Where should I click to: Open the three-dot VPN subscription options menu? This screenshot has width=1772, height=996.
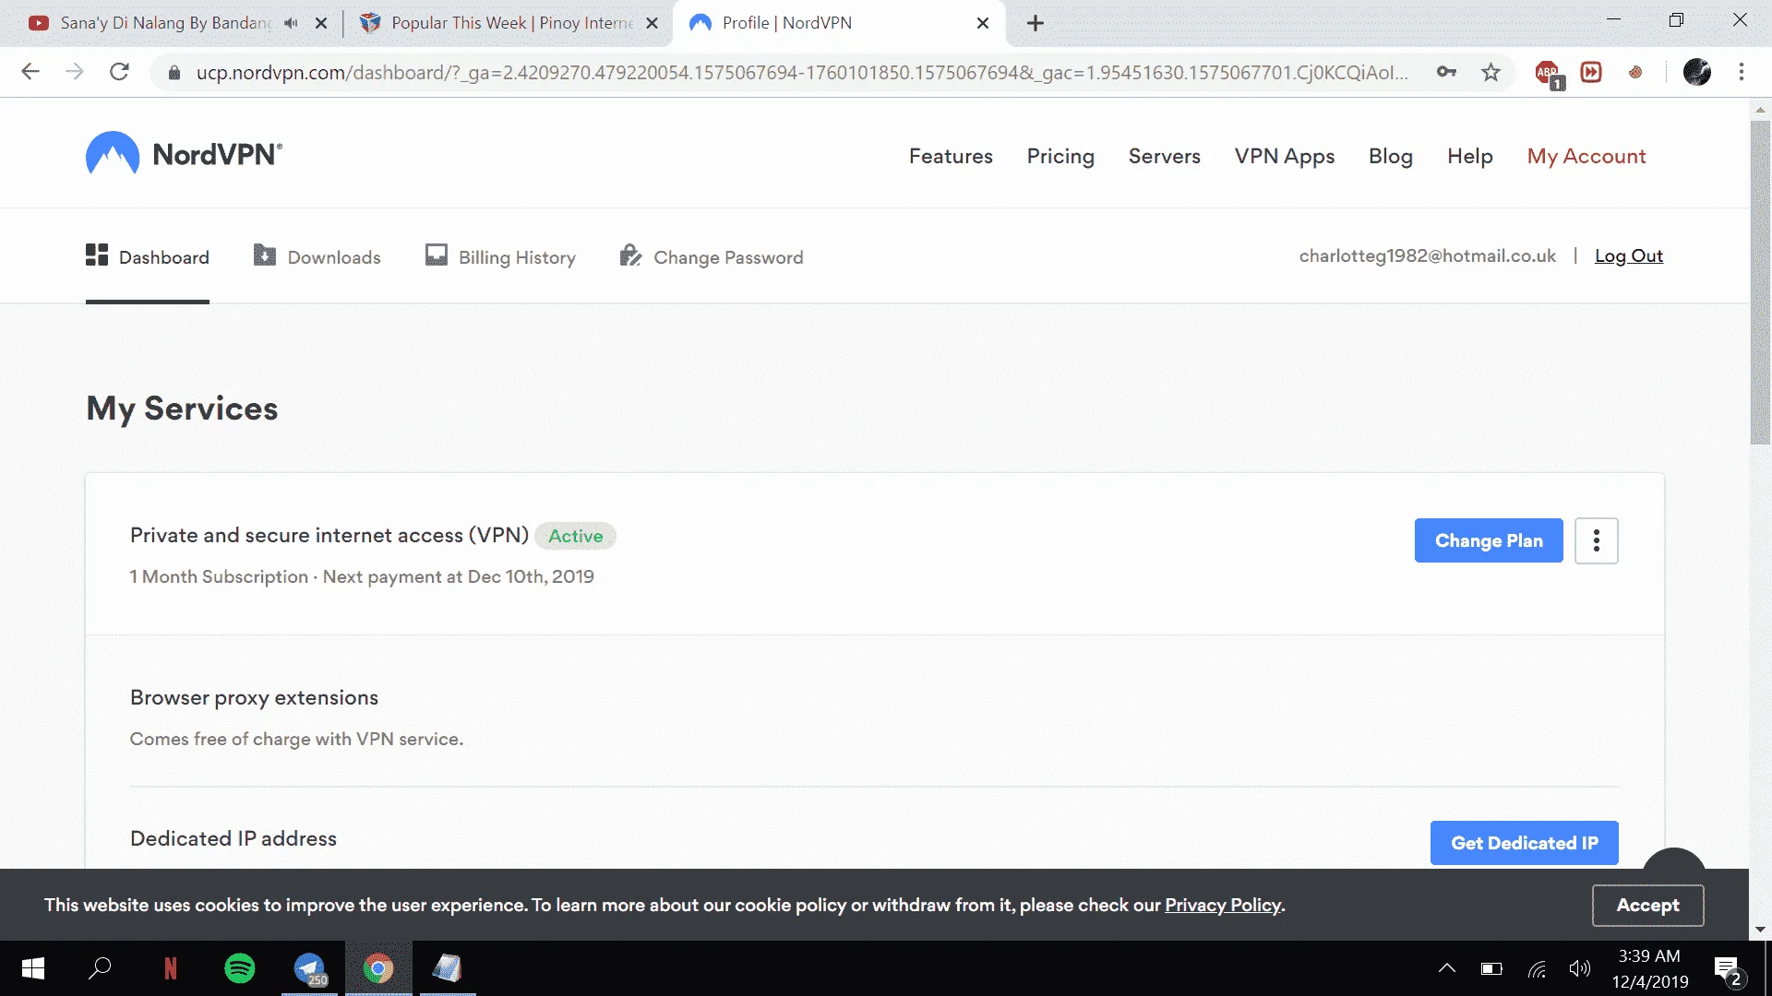[1596, 540]
